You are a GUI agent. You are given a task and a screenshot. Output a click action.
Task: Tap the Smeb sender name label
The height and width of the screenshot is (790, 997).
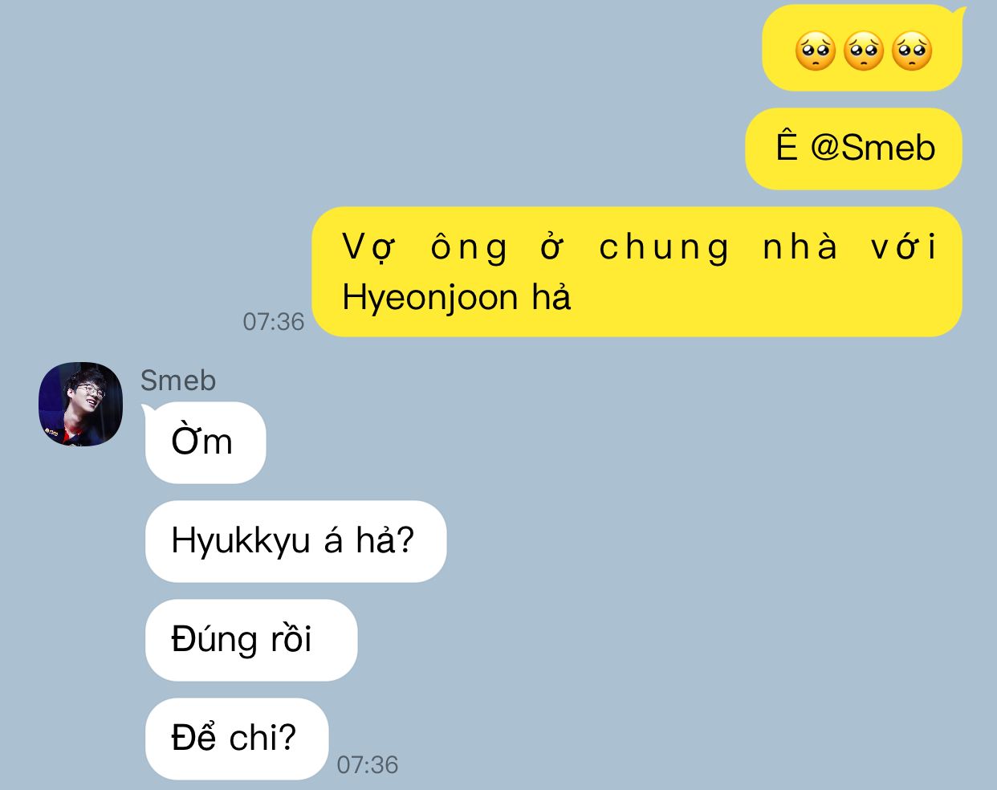(178, 380)
